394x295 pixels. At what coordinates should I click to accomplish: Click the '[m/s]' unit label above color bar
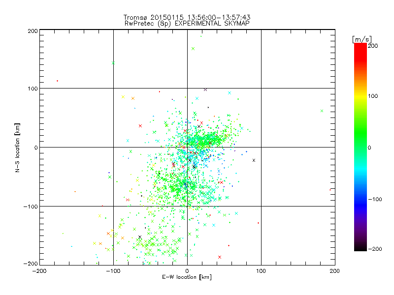pyautogui.click(x=362, y=39)
